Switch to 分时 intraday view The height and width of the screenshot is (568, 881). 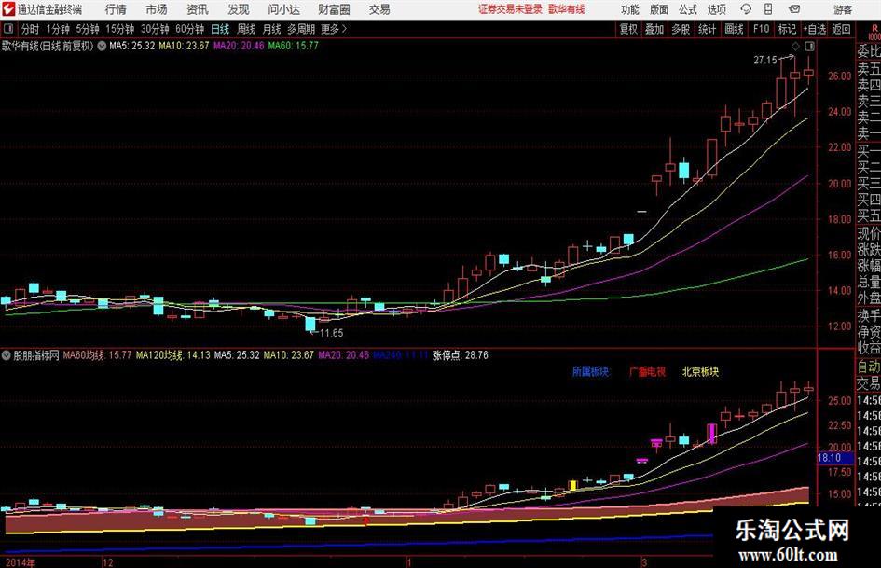30,29
